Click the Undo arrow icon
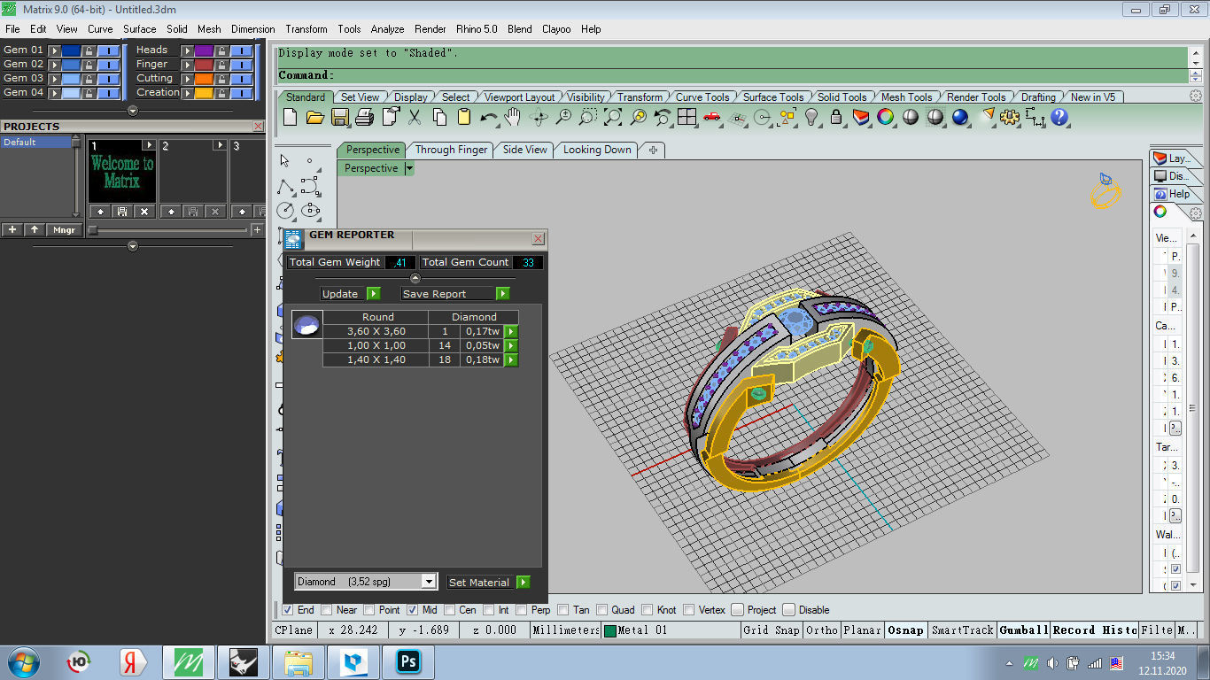Viewport: 1210px width, 680px height. 489,117
